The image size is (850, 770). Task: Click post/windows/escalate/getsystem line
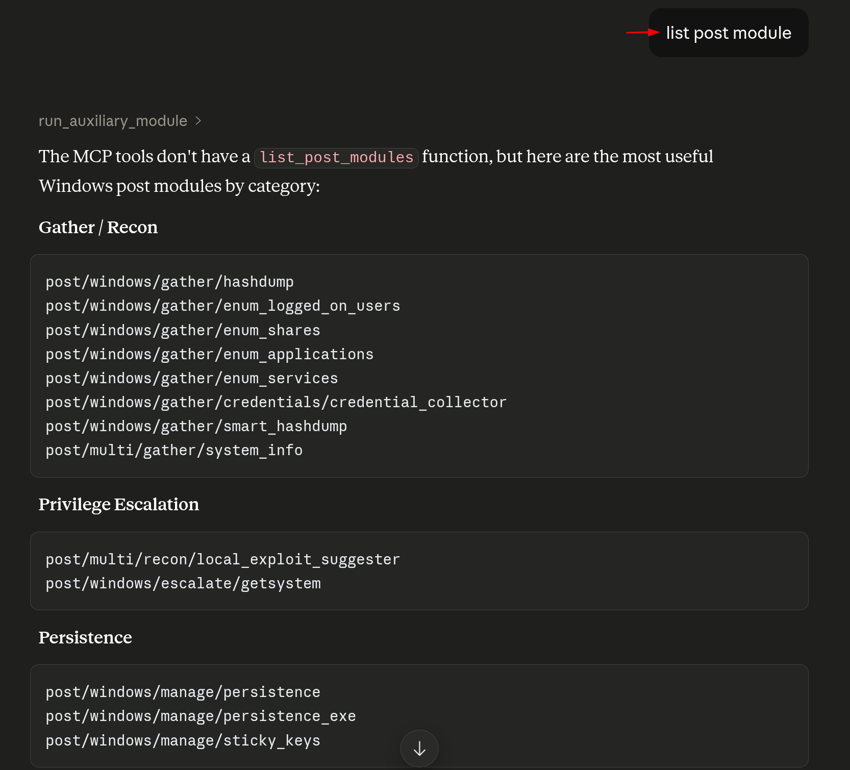click(183, 584)
